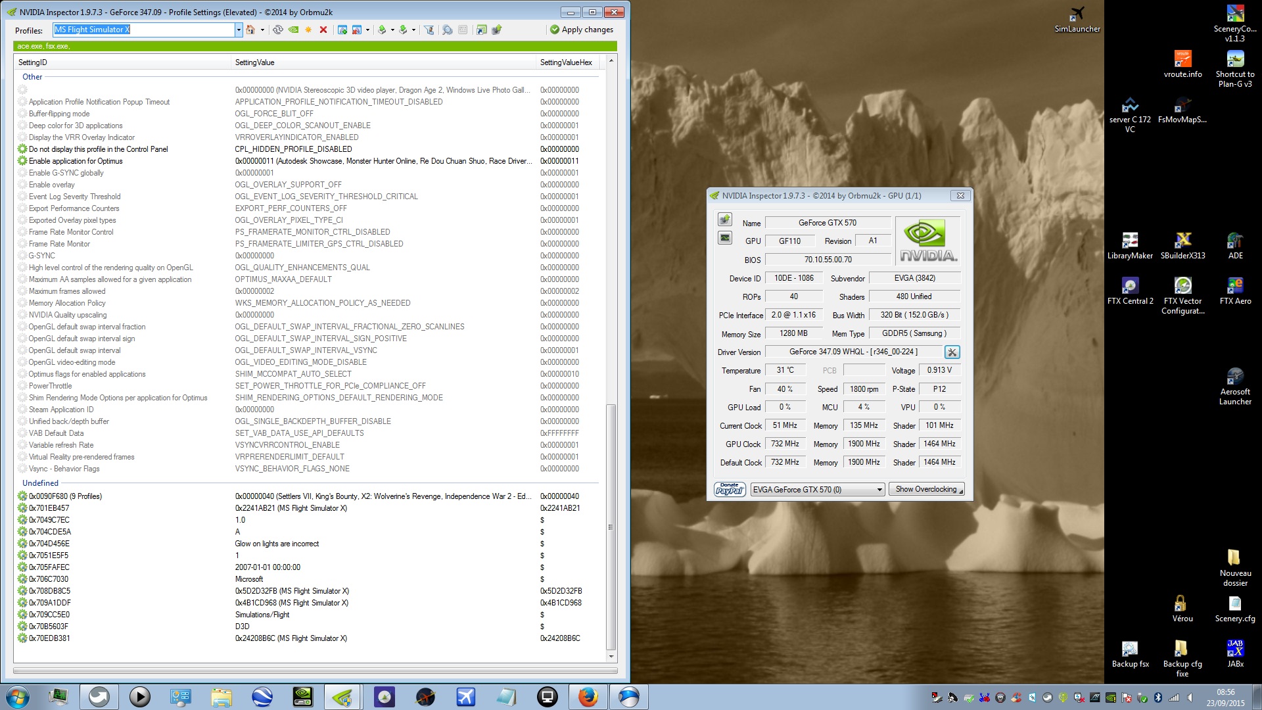Viewport: 1262px width, 710px height.
Task: Open the Profiles combo box dropdown arrow
Action: point(239,30)
